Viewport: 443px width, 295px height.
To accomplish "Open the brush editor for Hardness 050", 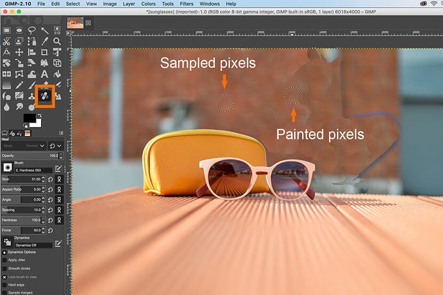I will coord(58,169).
